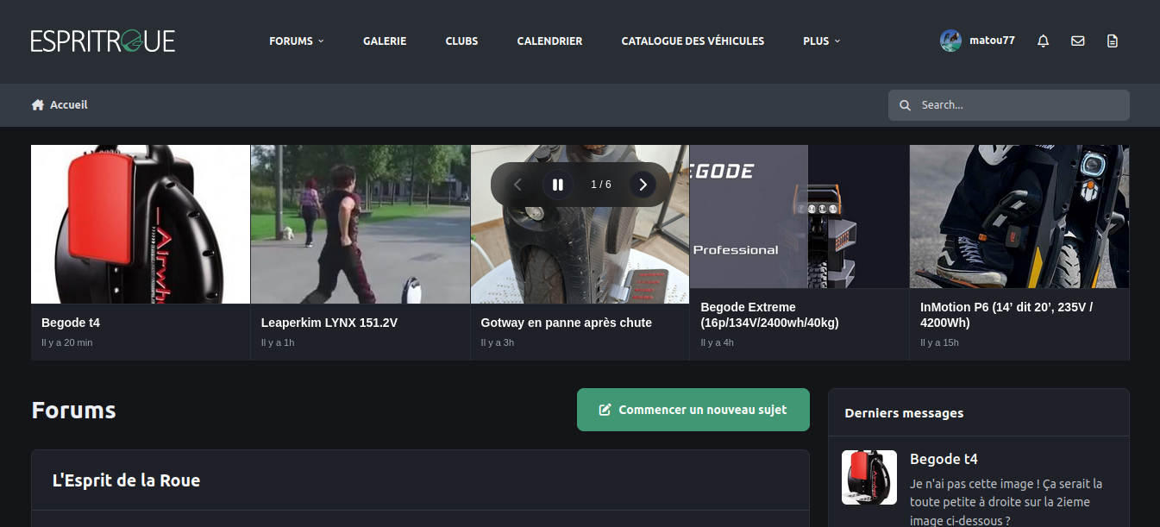The image size is (1160, 527).
Task: Click the home icon beside Accueil
Action: [38, 105]
